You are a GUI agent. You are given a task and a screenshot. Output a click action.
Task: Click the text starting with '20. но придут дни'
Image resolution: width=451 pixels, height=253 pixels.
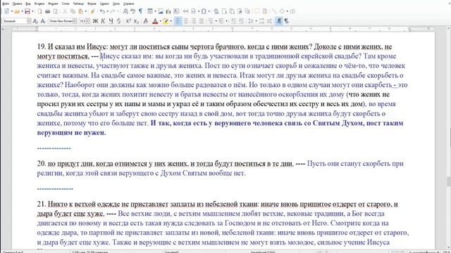pos(165,164)
